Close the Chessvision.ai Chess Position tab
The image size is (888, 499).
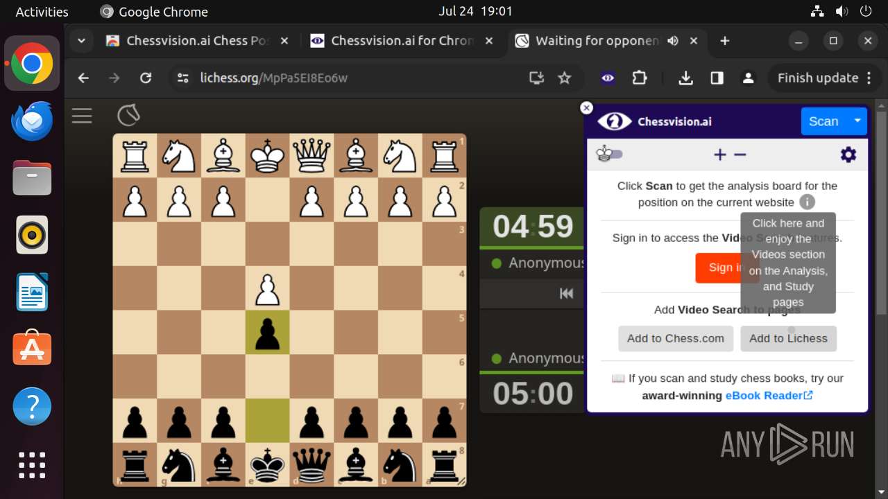click(284, 41)
